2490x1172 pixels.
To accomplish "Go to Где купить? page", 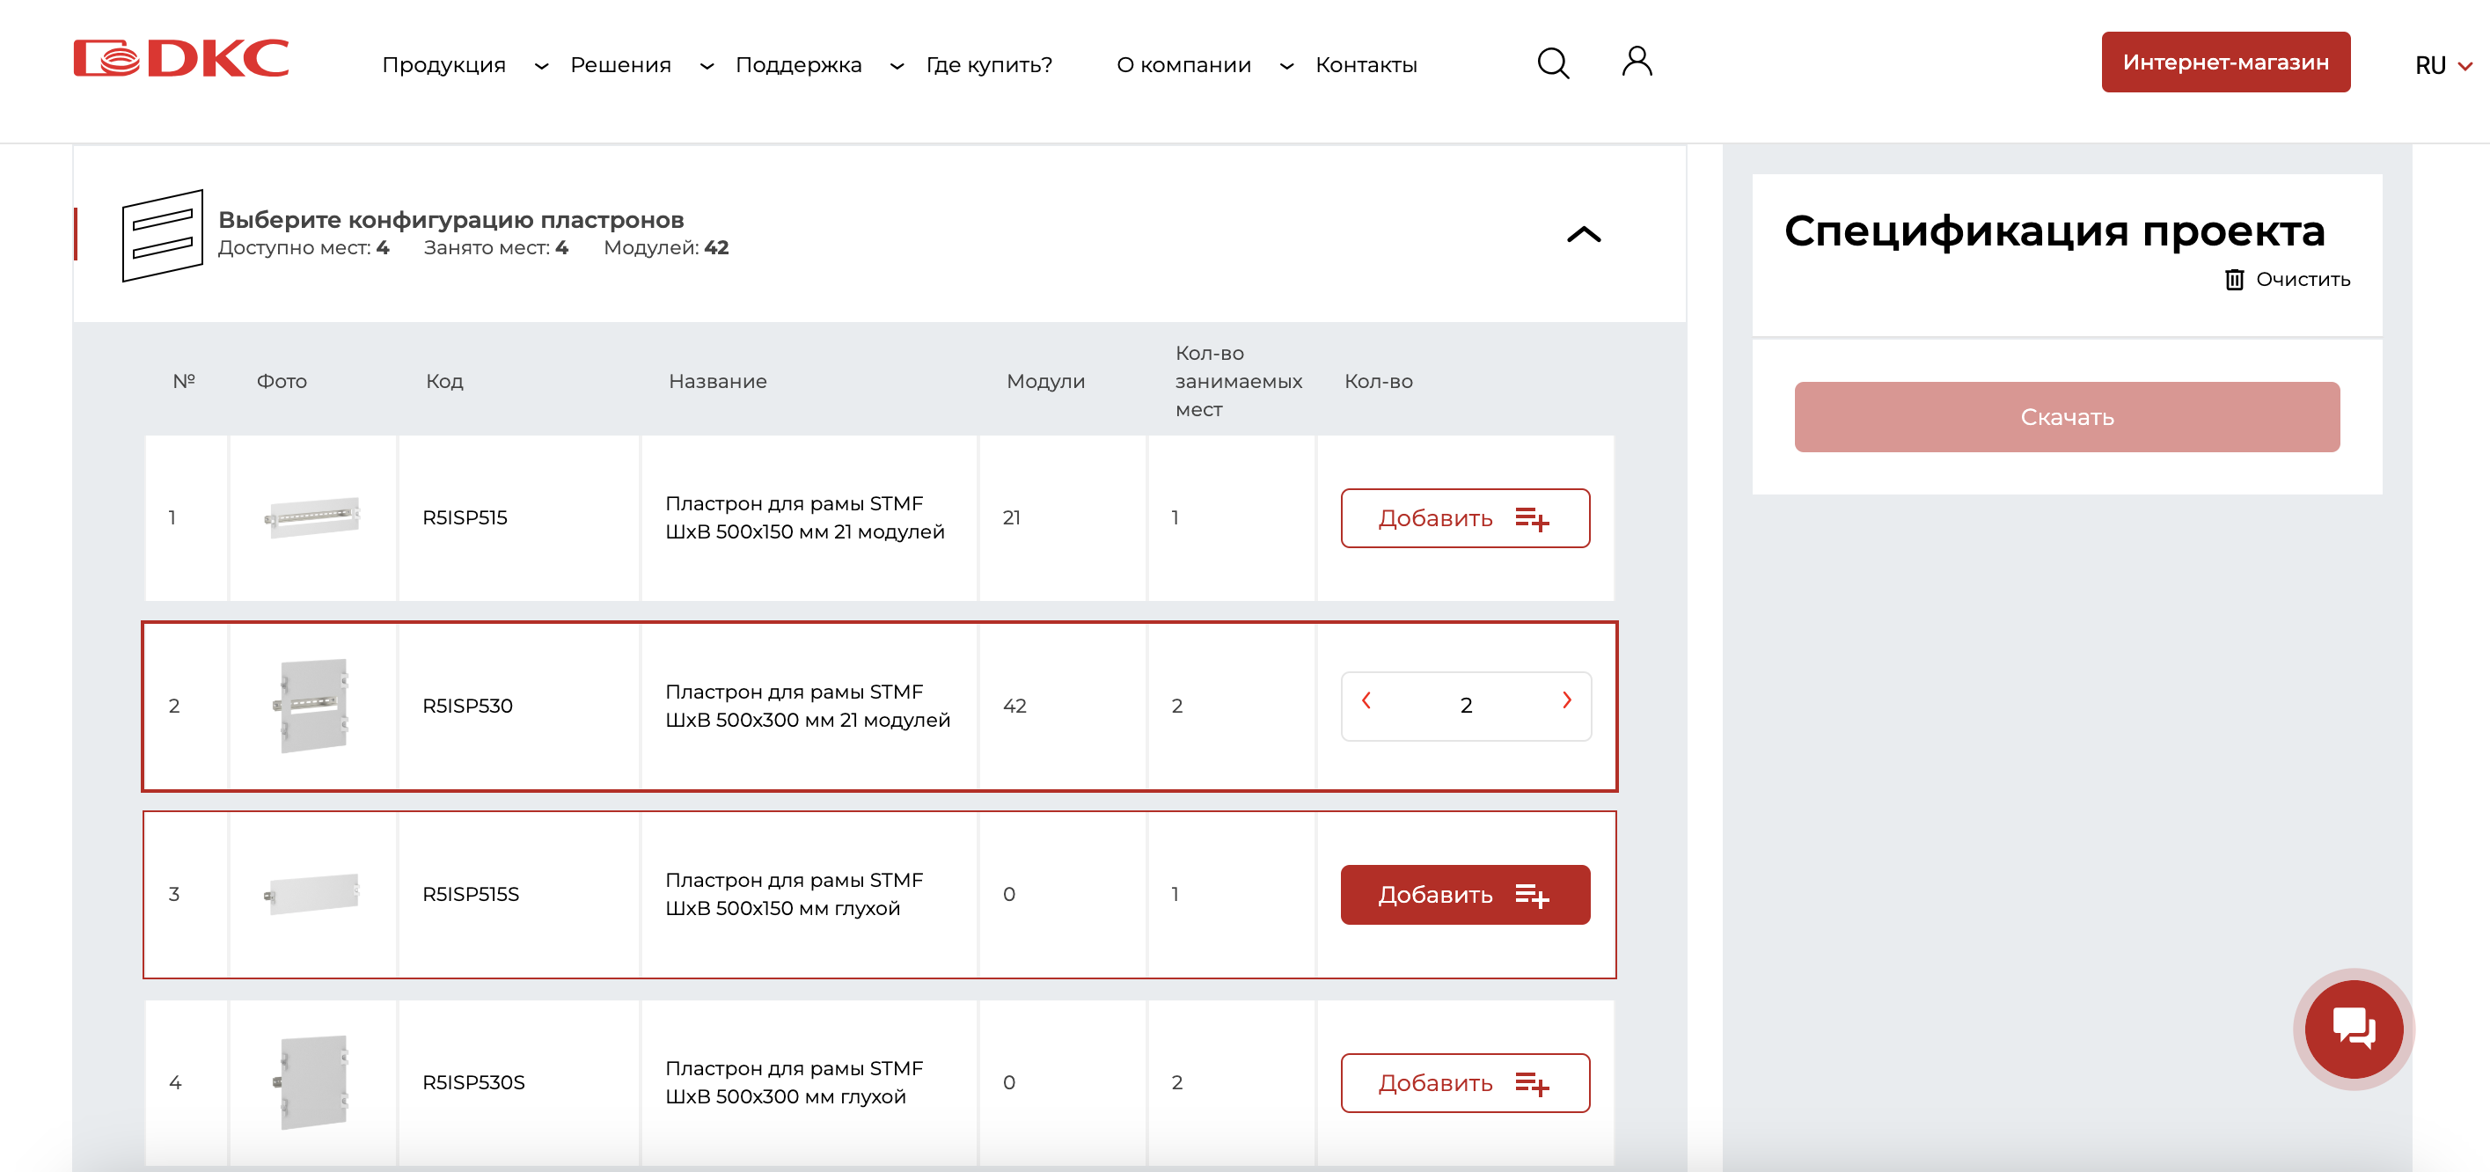I will 989,65.
